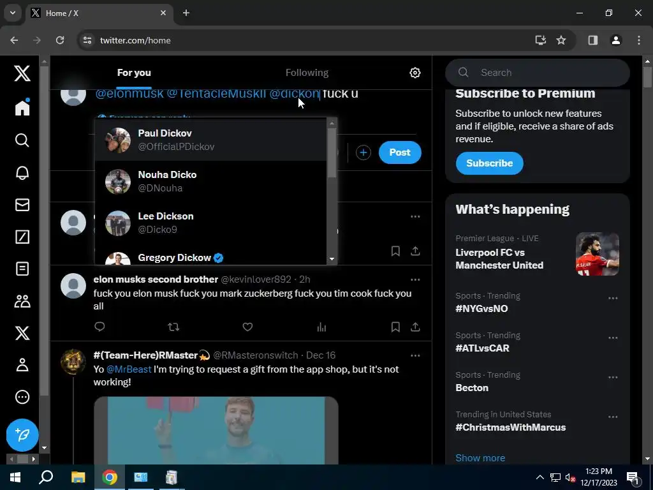More options for #ChristmasWithMarcus trend

(x=613, y=417)
